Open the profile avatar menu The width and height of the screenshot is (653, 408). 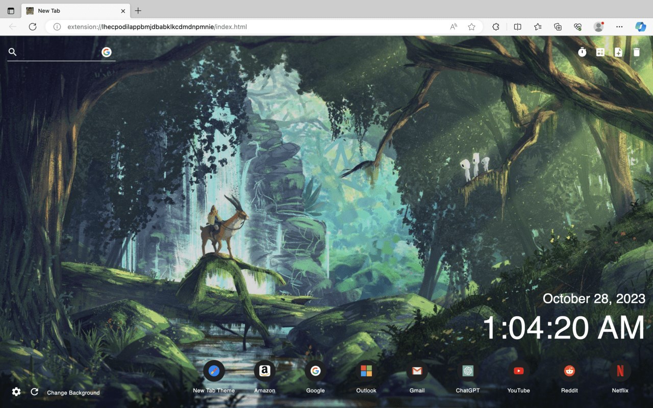pos(598,27)
